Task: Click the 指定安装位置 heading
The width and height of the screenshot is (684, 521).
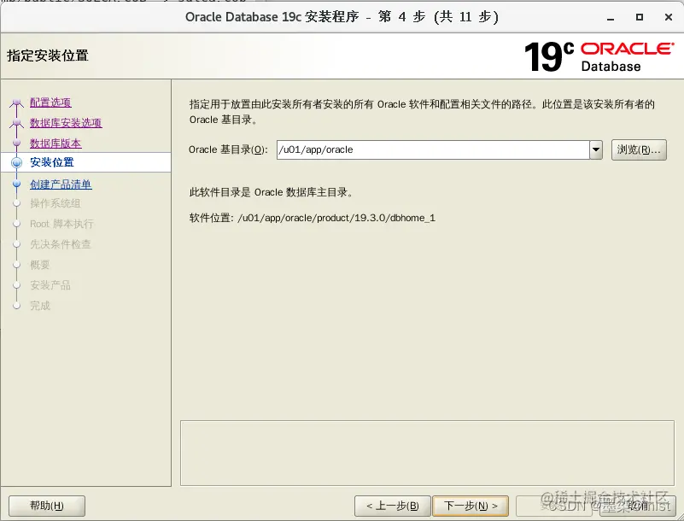Action: (48, 56)
